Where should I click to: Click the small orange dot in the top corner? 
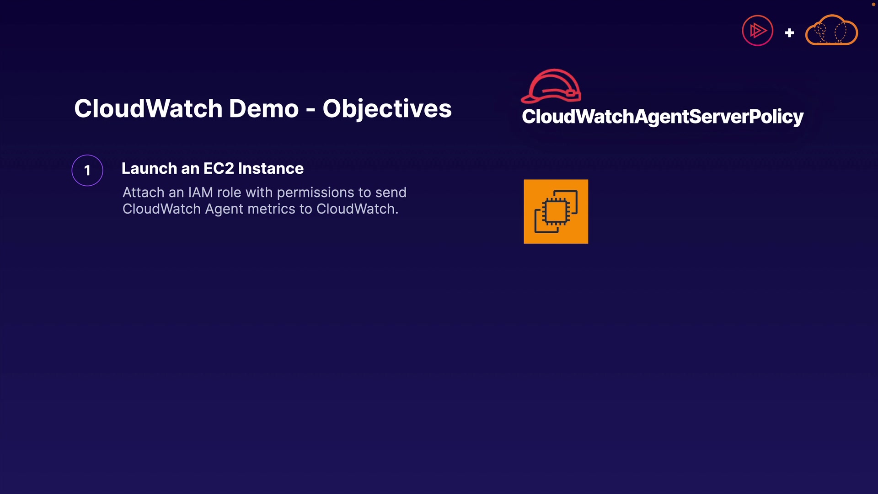(x=873, y=4)
